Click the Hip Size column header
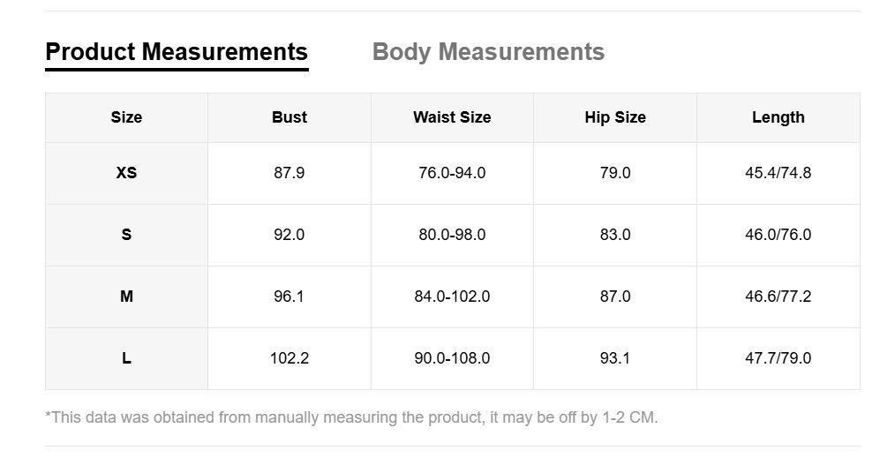The width and height of the screenshot is (895, 458). tap(615, 117)
